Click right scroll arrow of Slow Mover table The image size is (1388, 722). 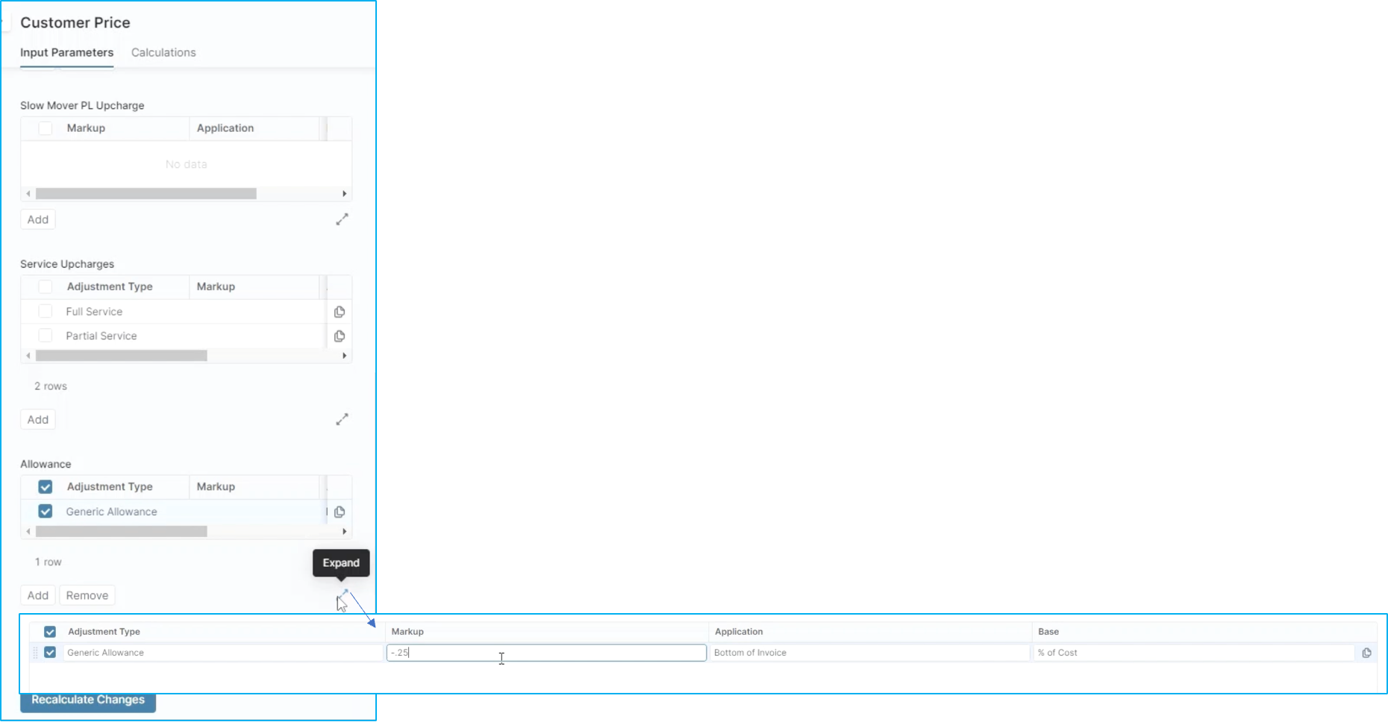tap(344, 194)
